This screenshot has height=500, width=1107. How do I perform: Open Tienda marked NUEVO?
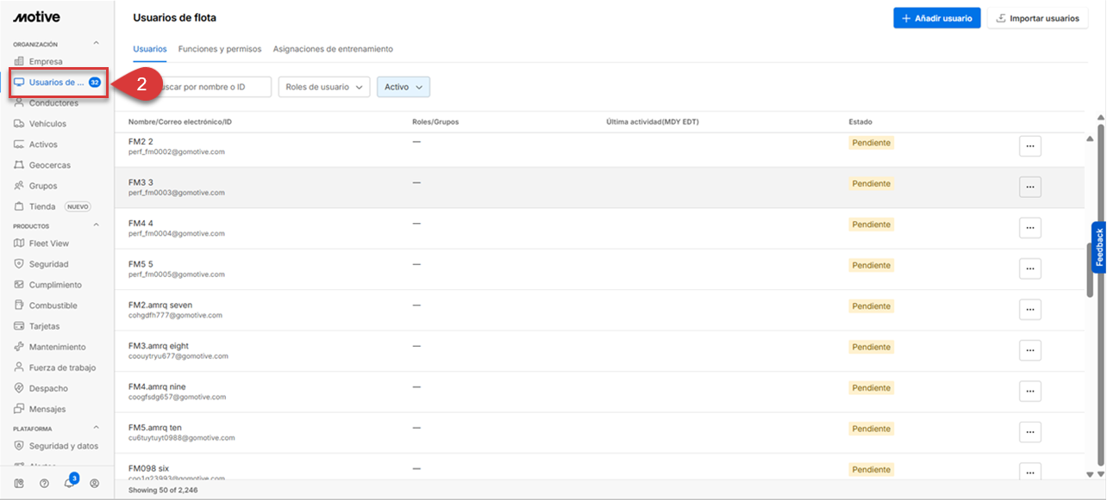(52, 207)
